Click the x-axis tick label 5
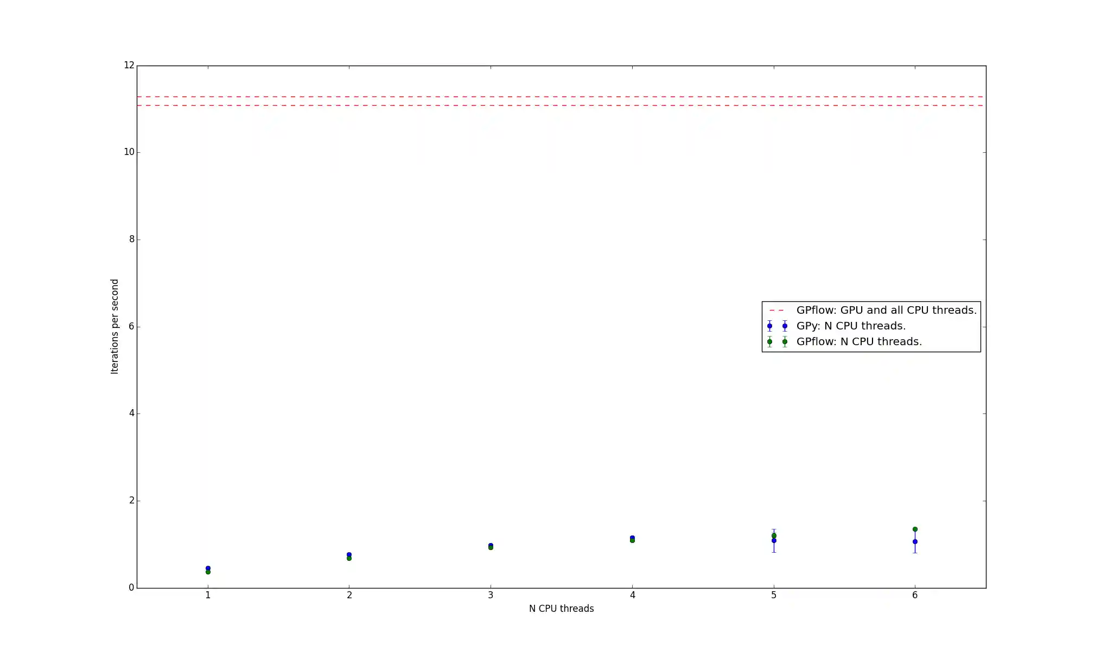This screenshot has width=1095, height=653. coord(774,595)
